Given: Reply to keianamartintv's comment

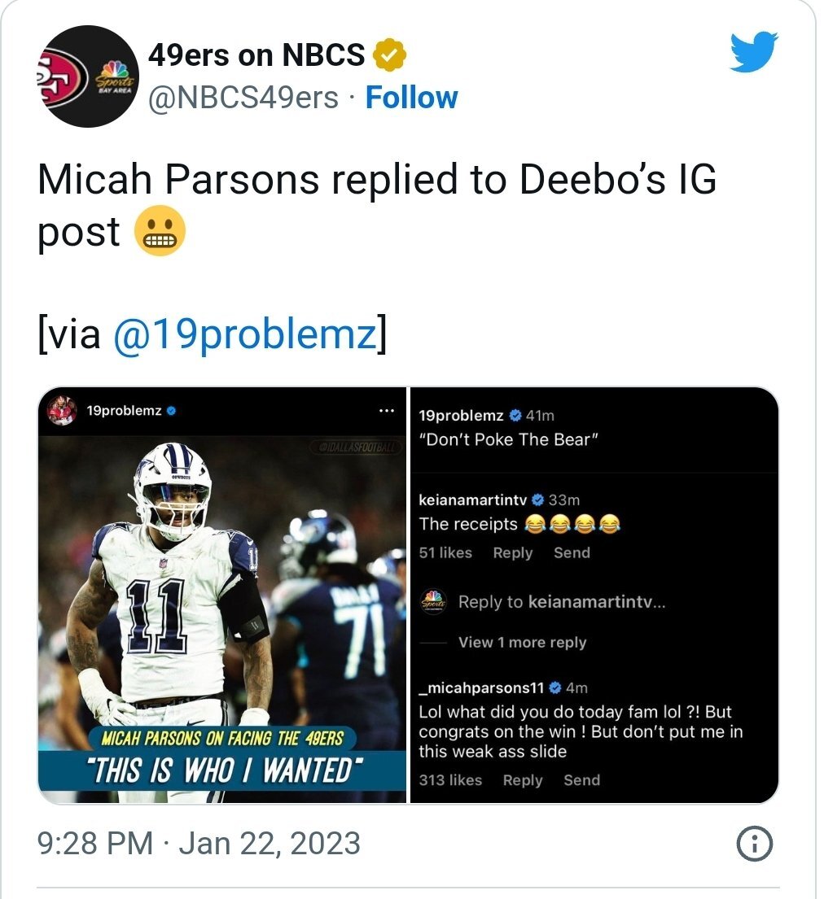Looking at the screenshot, I should (512, 552).
